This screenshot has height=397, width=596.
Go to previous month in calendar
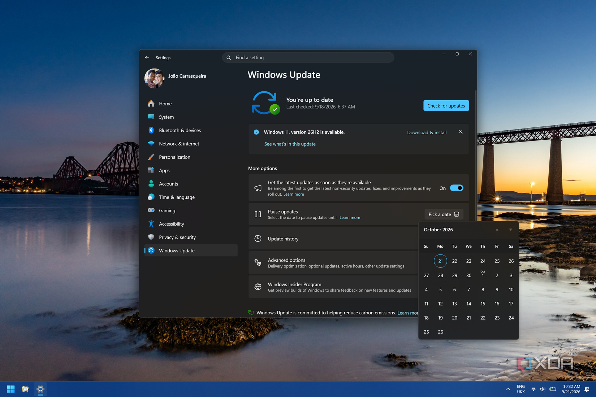[497, 230]
